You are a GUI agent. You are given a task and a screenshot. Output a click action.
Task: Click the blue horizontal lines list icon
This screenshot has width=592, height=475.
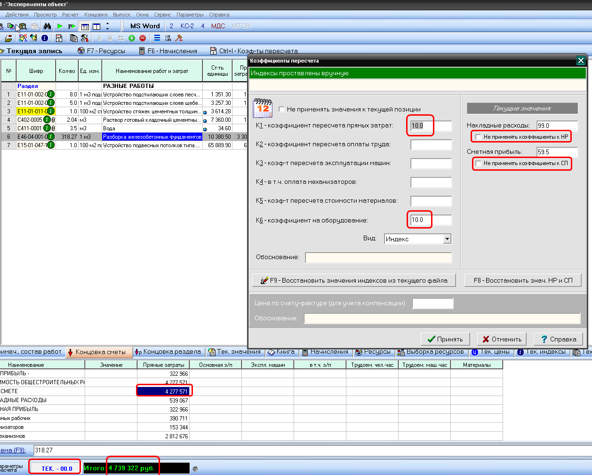tap(157, 38)
